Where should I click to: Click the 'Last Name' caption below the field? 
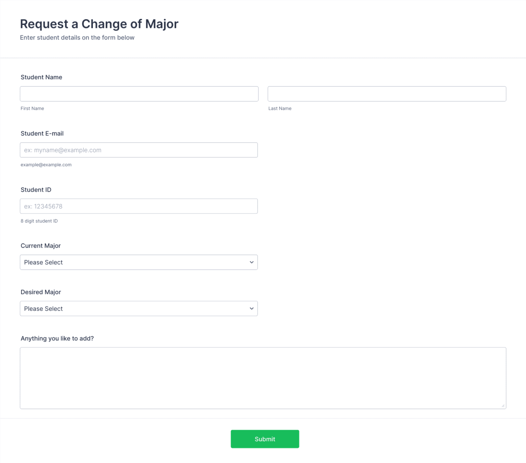click(280, 108)
